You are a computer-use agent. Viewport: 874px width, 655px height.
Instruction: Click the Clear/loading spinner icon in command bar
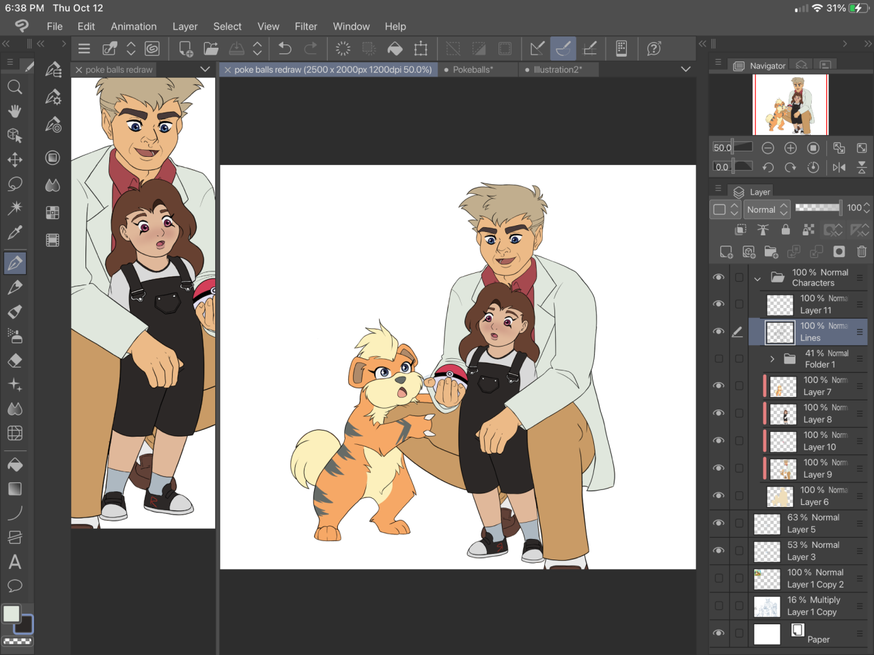[343, 48]
